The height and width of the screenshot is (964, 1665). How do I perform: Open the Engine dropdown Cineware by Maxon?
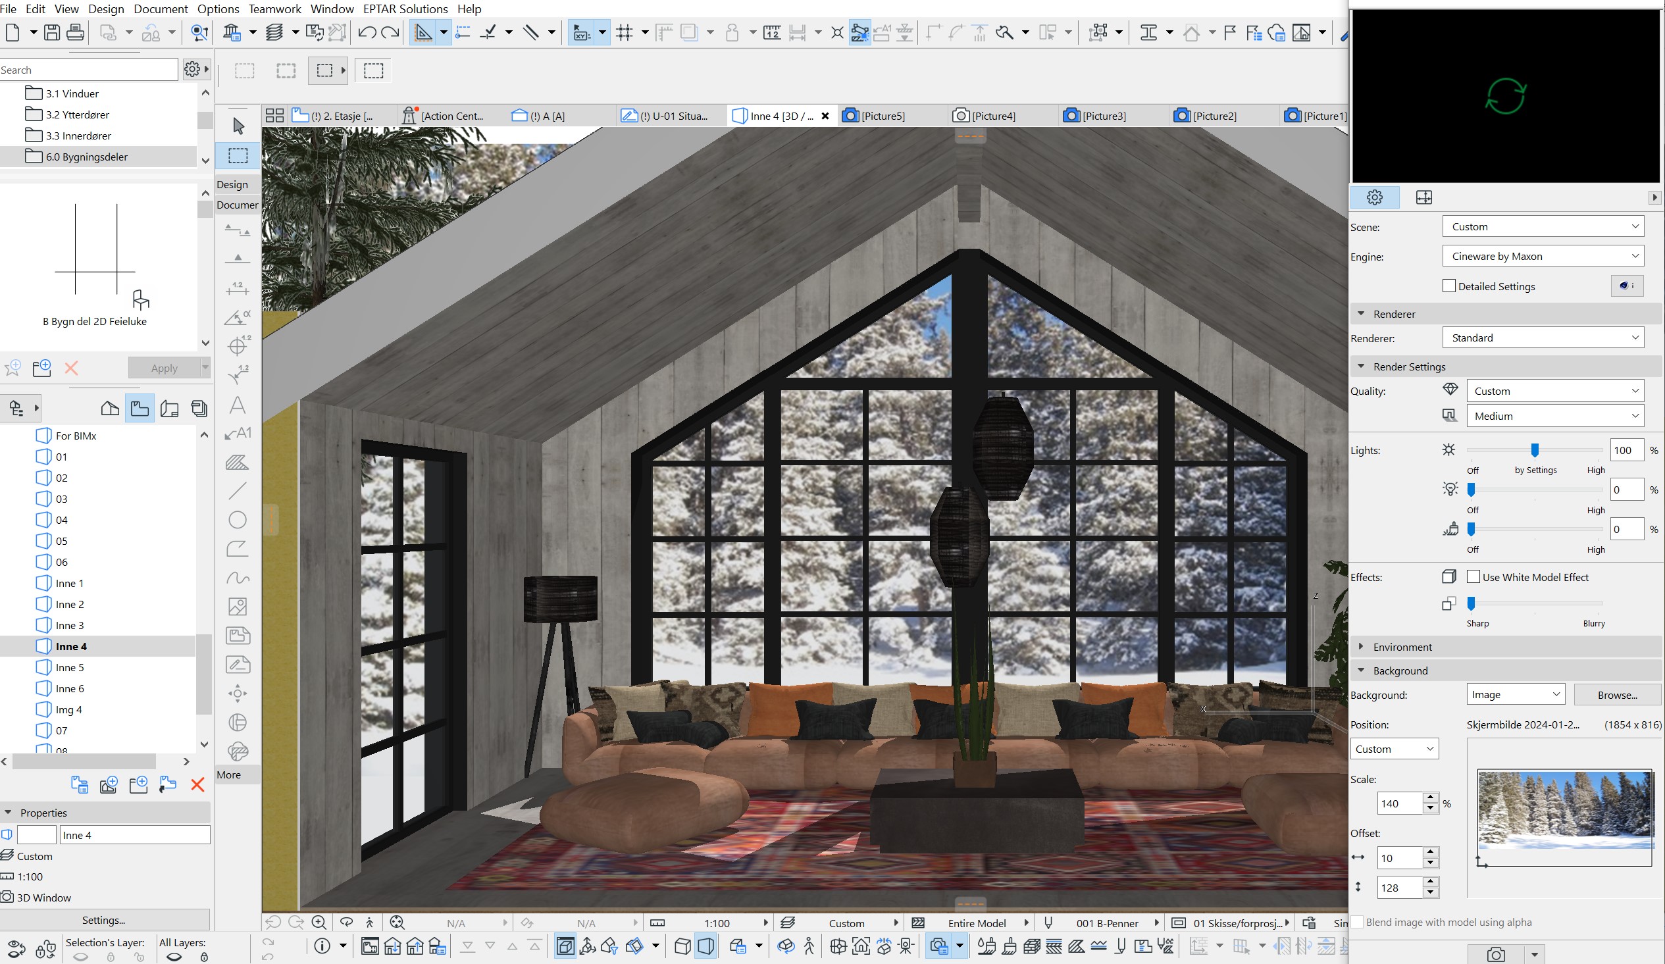1542,257
